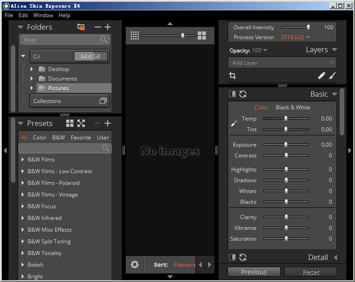The image size is (355, 282).
Task: Collapse the Presets panel
Action: pos(21,123)
